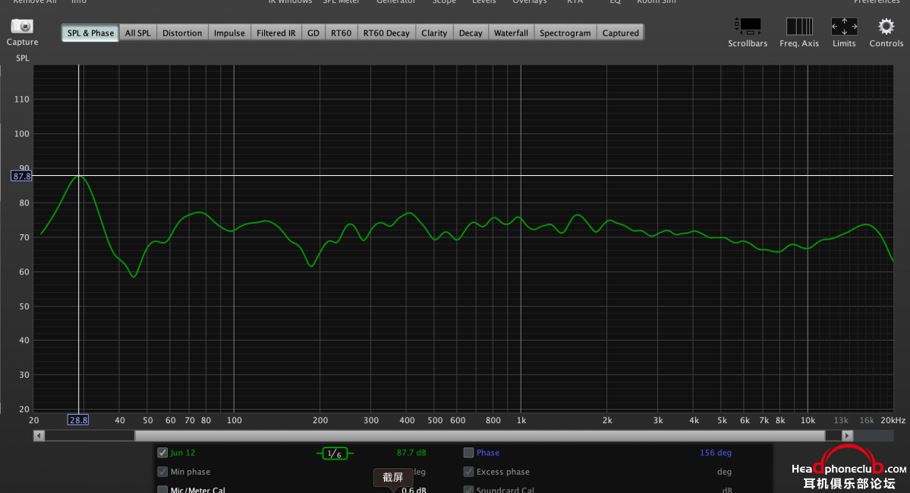910x493 pixels.
Task: Click the 20kHz frequency axis label
Action: [x=893, y=420]
